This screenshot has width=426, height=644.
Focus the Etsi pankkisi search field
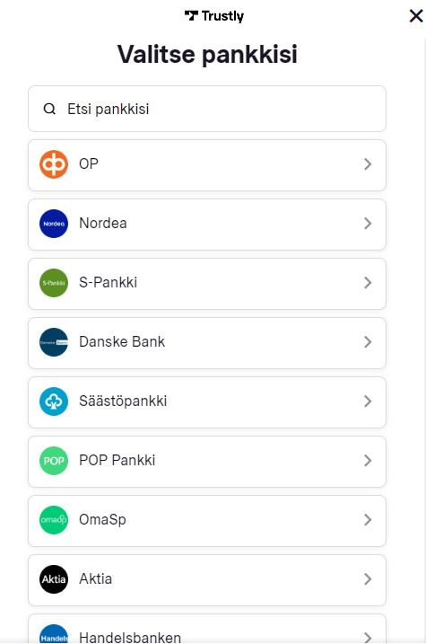click(x=207, y=109)
